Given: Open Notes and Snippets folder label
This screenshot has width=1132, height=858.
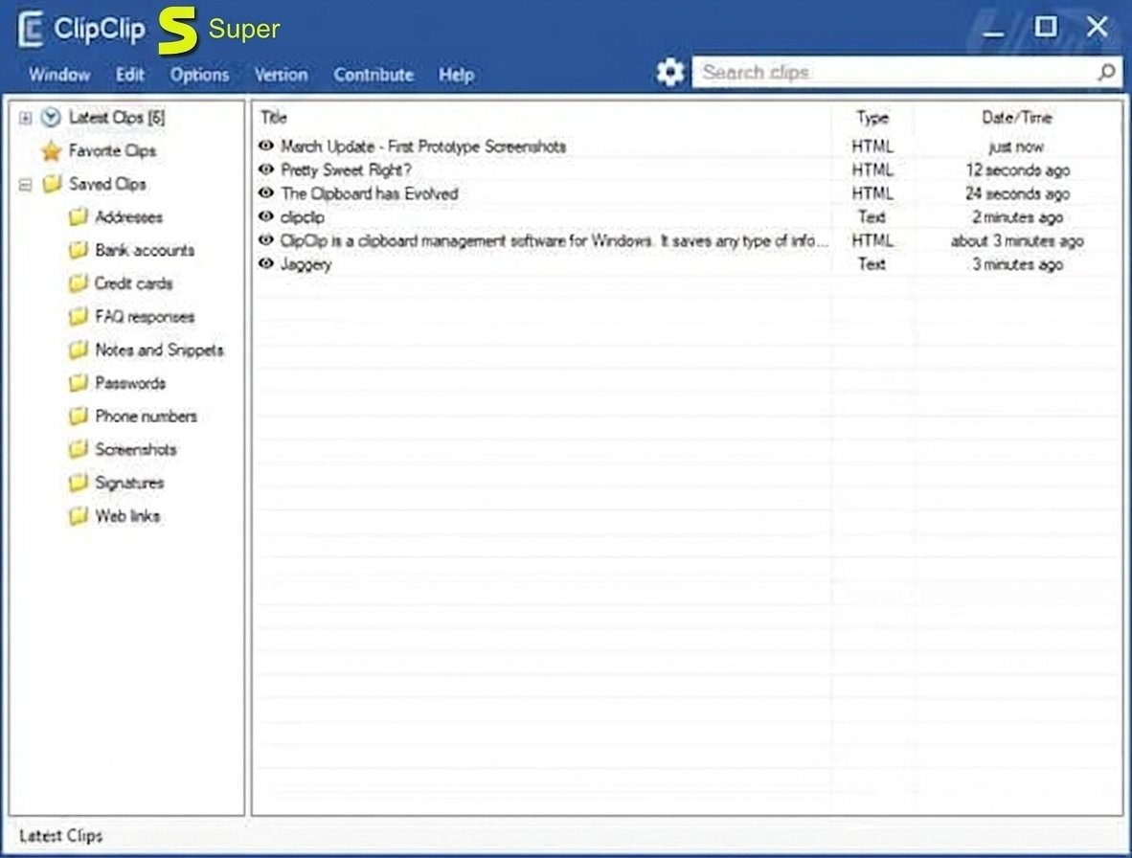Looking at the screenshot, I should click(x=160, y=350).
